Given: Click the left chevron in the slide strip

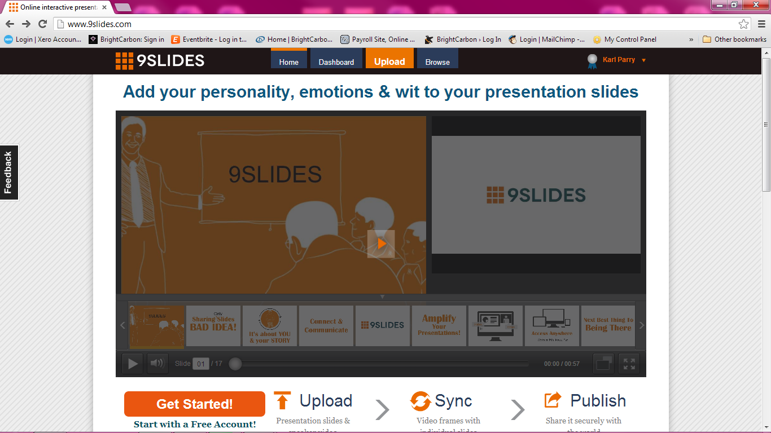Looking at the screenshot, I should (122, 325).
